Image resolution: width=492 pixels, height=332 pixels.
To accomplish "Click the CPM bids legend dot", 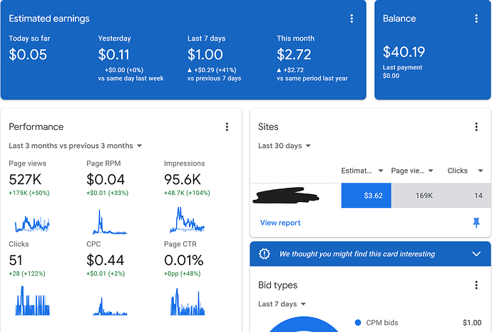I will pos(358,323).
